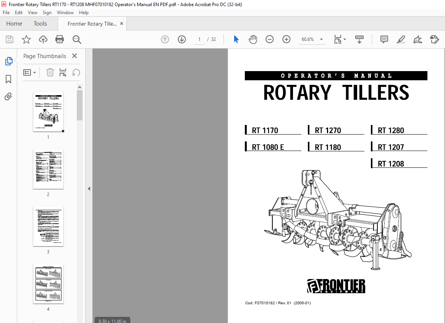Viewport: 445px width, 323px height.
Task: Rotate page icon in thumbnails panel
Action: click(x=76, y=73)
